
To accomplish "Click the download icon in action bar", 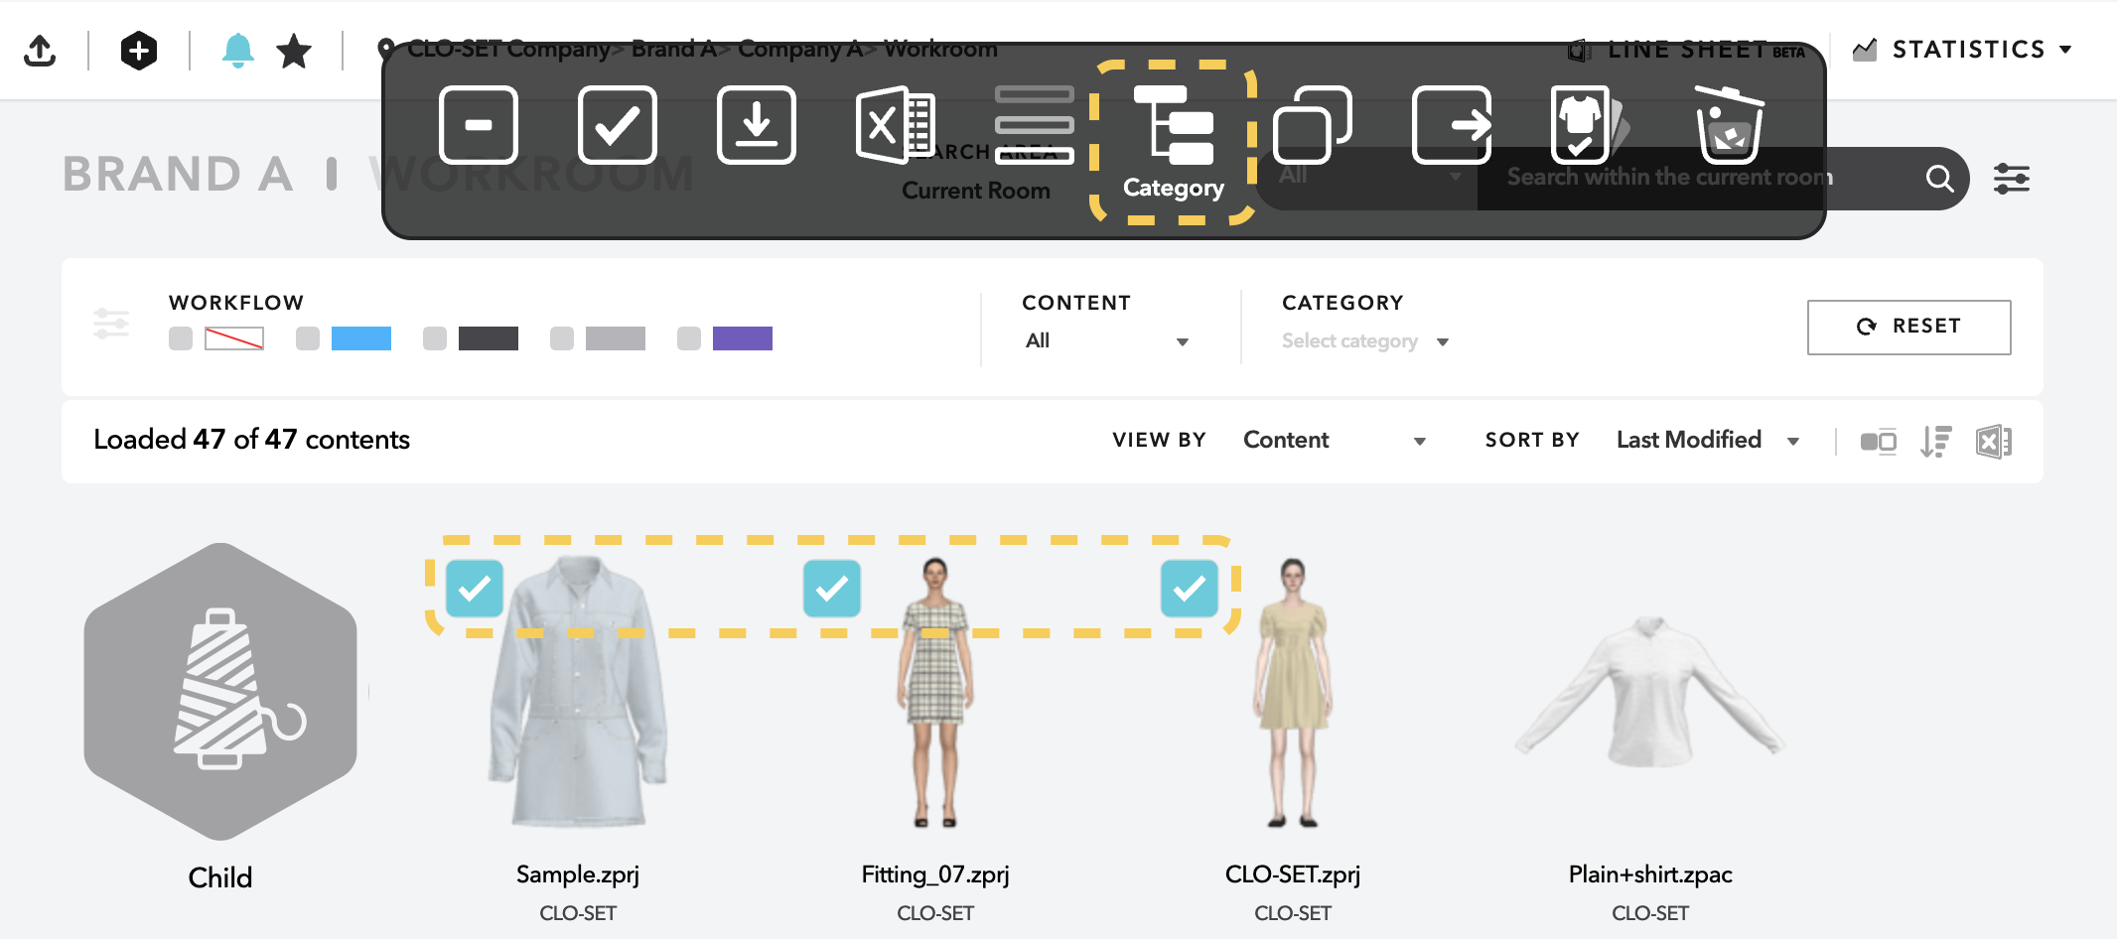I will pyautogui.click(x=757, y=125).
